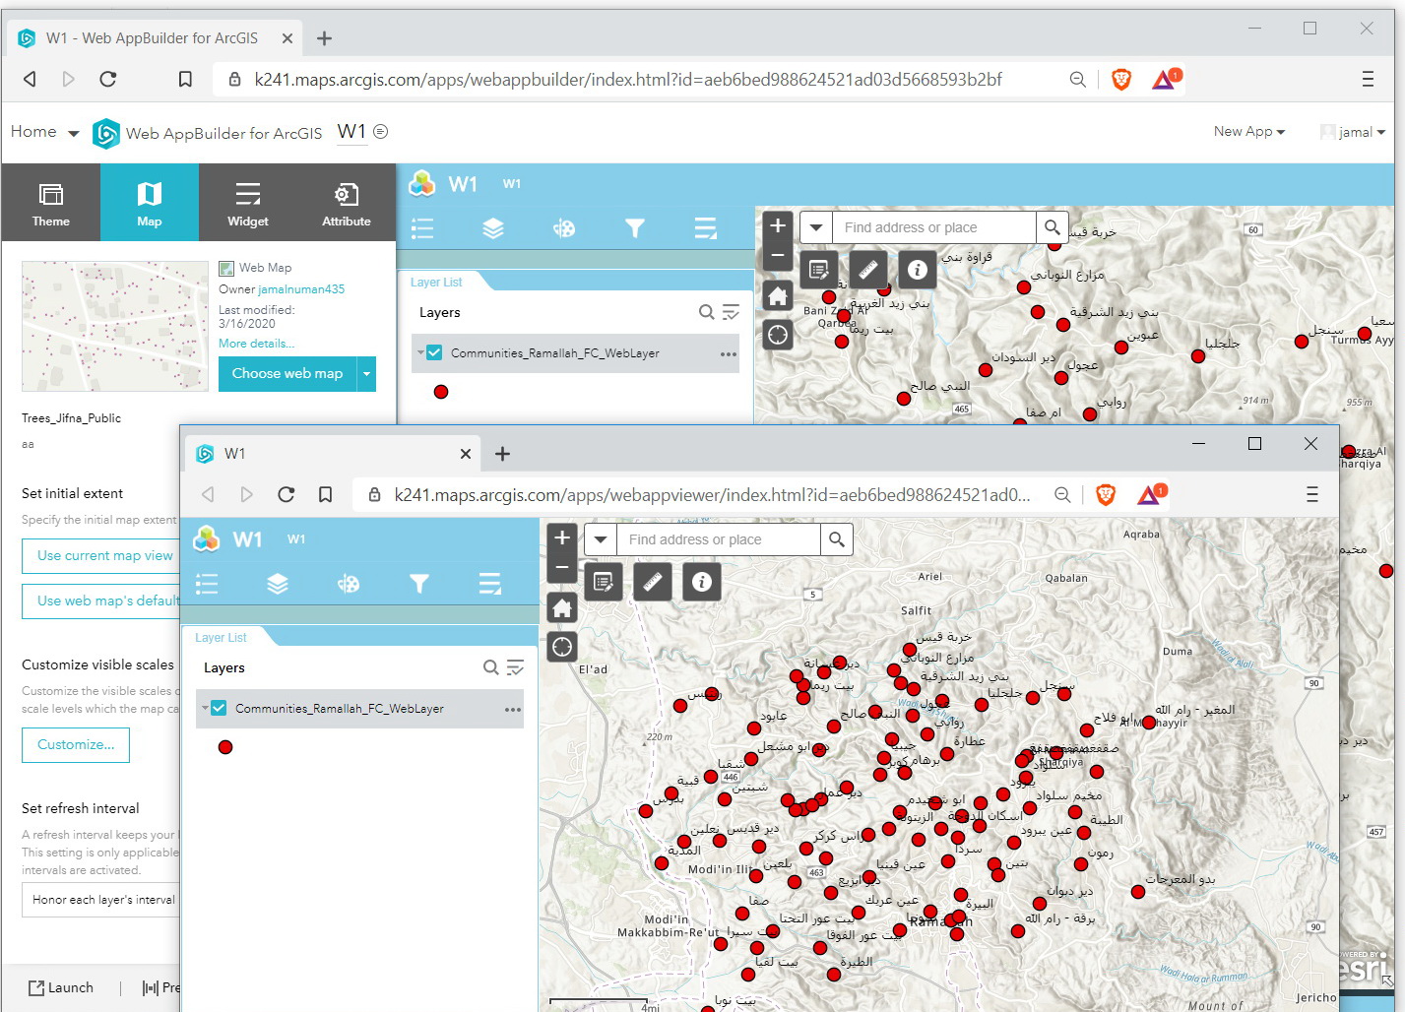
Task: Click the home extent button in front map
Action: click(562, 608)
